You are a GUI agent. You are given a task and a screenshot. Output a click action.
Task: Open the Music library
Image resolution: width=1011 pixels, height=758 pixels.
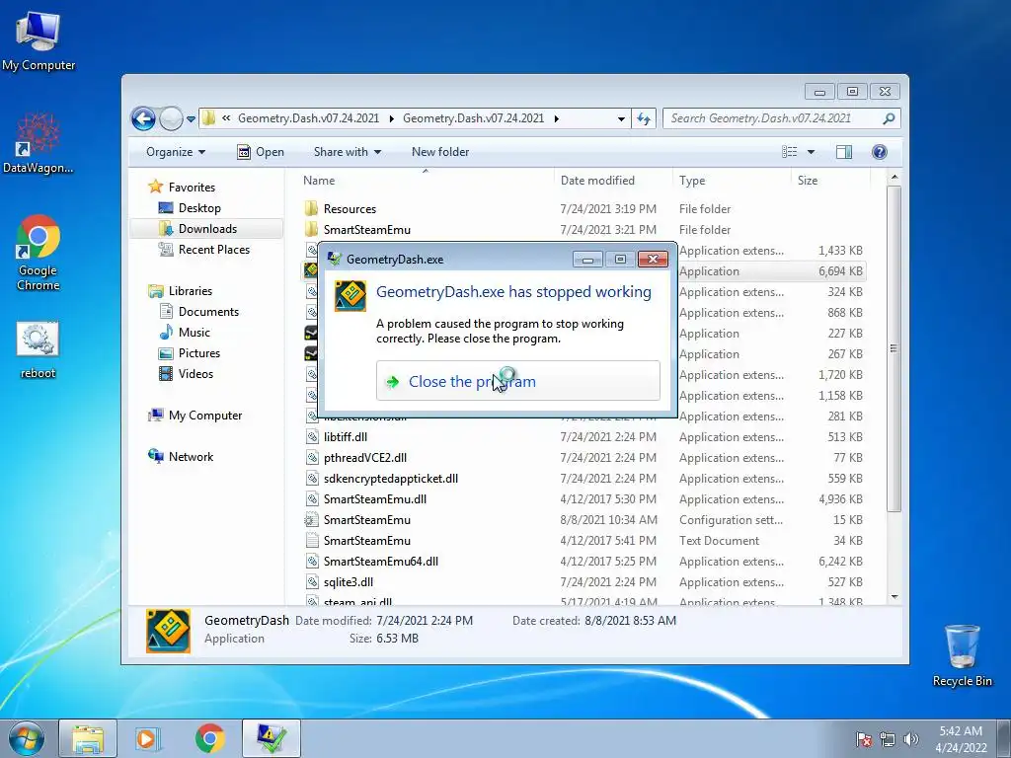pyautogui.click(x=194, y=333)
